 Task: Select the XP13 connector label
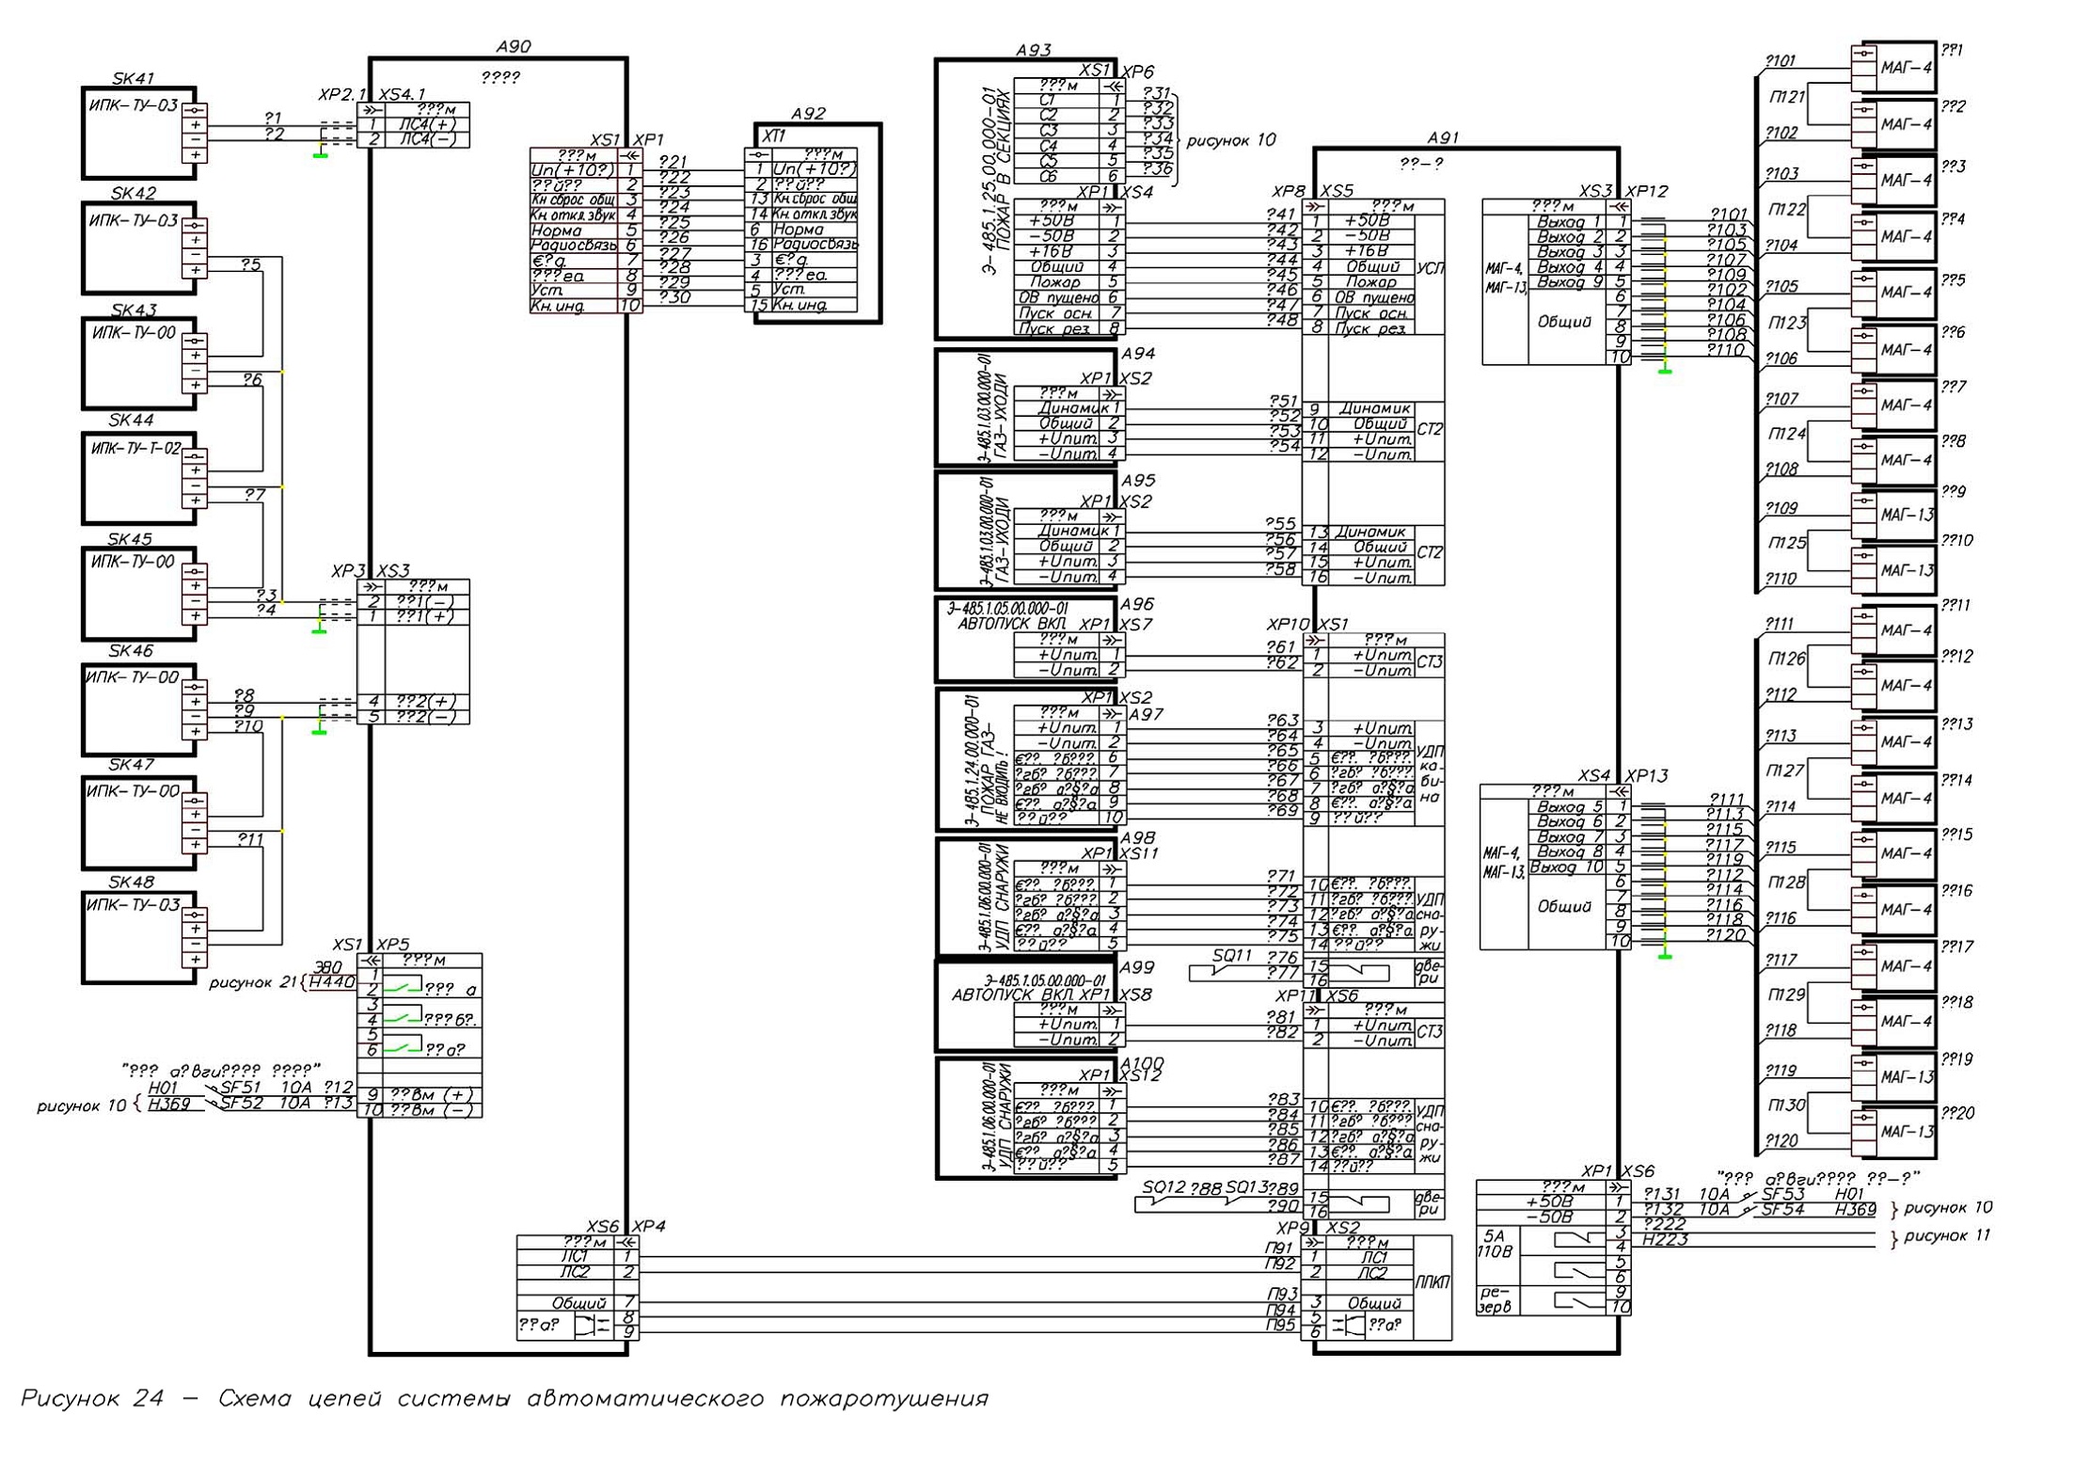coord(1647,776)
